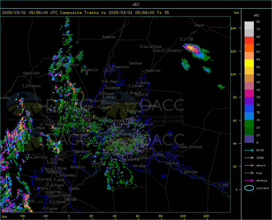Click the 'L_Dormida' map label
272x220 pixels.
click(189, 172)
